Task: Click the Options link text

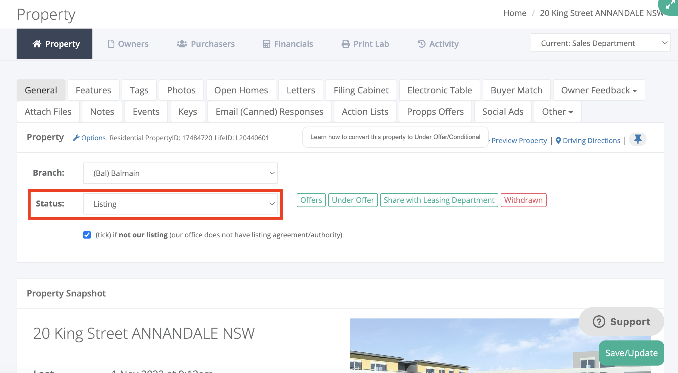Action: pyautogui.click(x=94, y=138)
